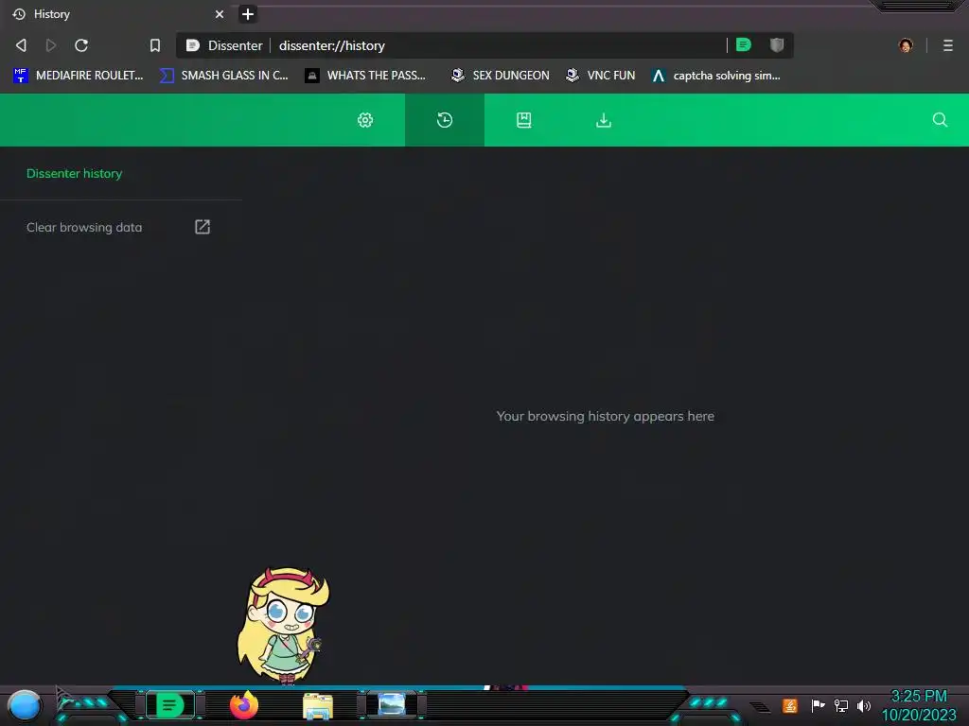Click the forward navigation arrow
The image size is (969, 726).
[x=51, y=45]
